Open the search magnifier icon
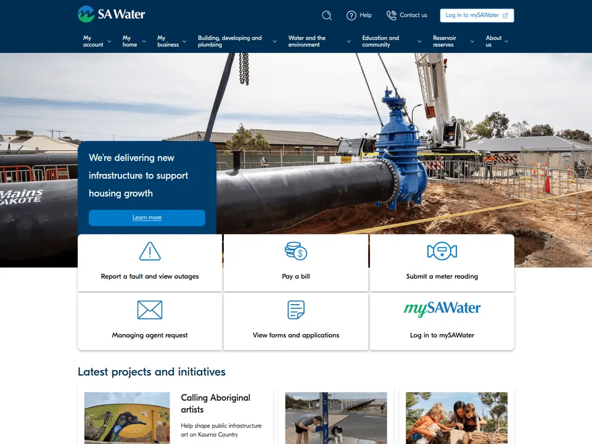This screenshot has width=592, height=444. click(327, 15)
